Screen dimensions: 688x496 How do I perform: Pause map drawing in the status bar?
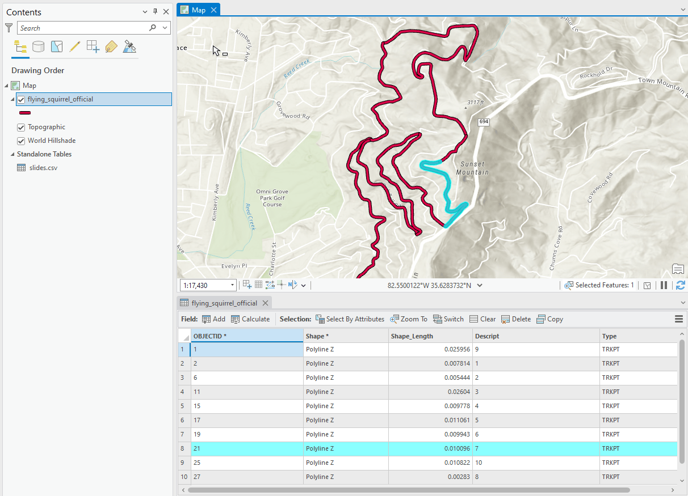point(664,285)
